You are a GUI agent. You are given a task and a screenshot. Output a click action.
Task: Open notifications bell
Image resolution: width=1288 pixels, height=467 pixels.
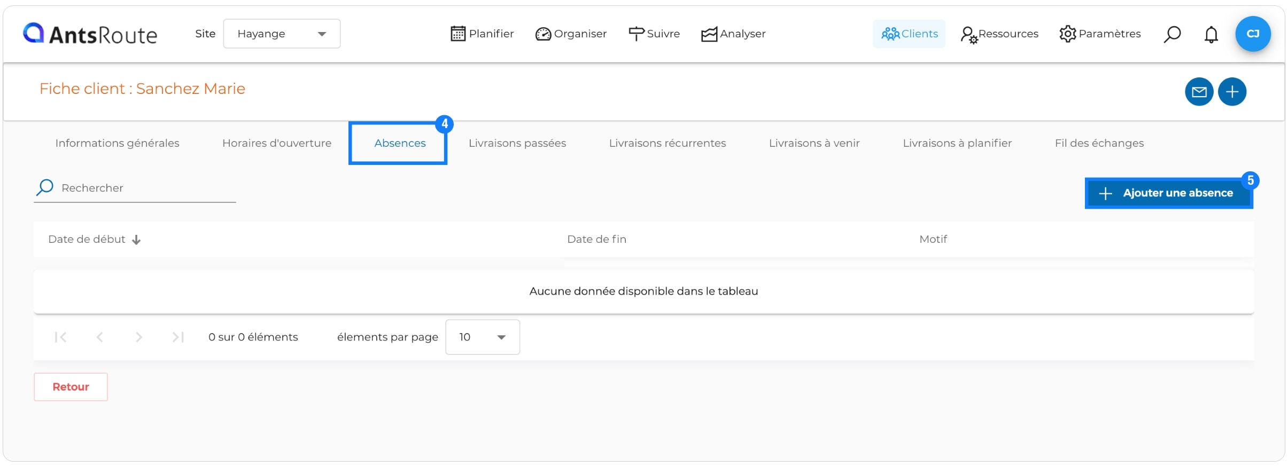(1211, 34)
